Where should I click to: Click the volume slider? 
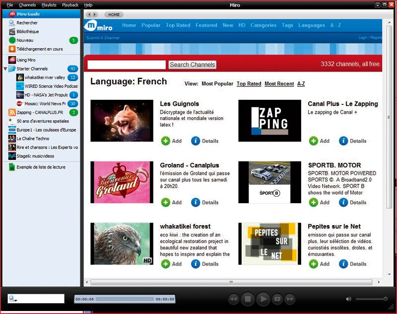pyautogui.click(x=371, y=299)
